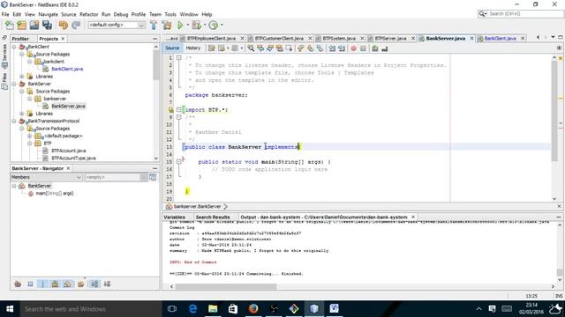Run the project with the green play icon

pos(180,25)
